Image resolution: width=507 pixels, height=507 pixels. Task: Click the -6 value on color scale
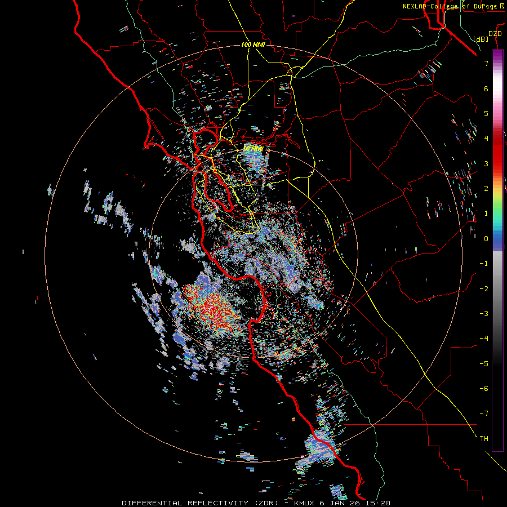click(x=484, y=388)
